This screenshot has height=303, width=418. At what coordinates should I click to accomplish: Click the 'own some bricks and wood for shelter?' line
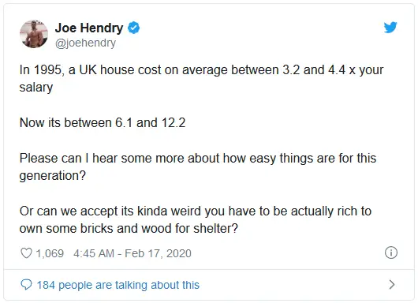[x=129, y=229]
